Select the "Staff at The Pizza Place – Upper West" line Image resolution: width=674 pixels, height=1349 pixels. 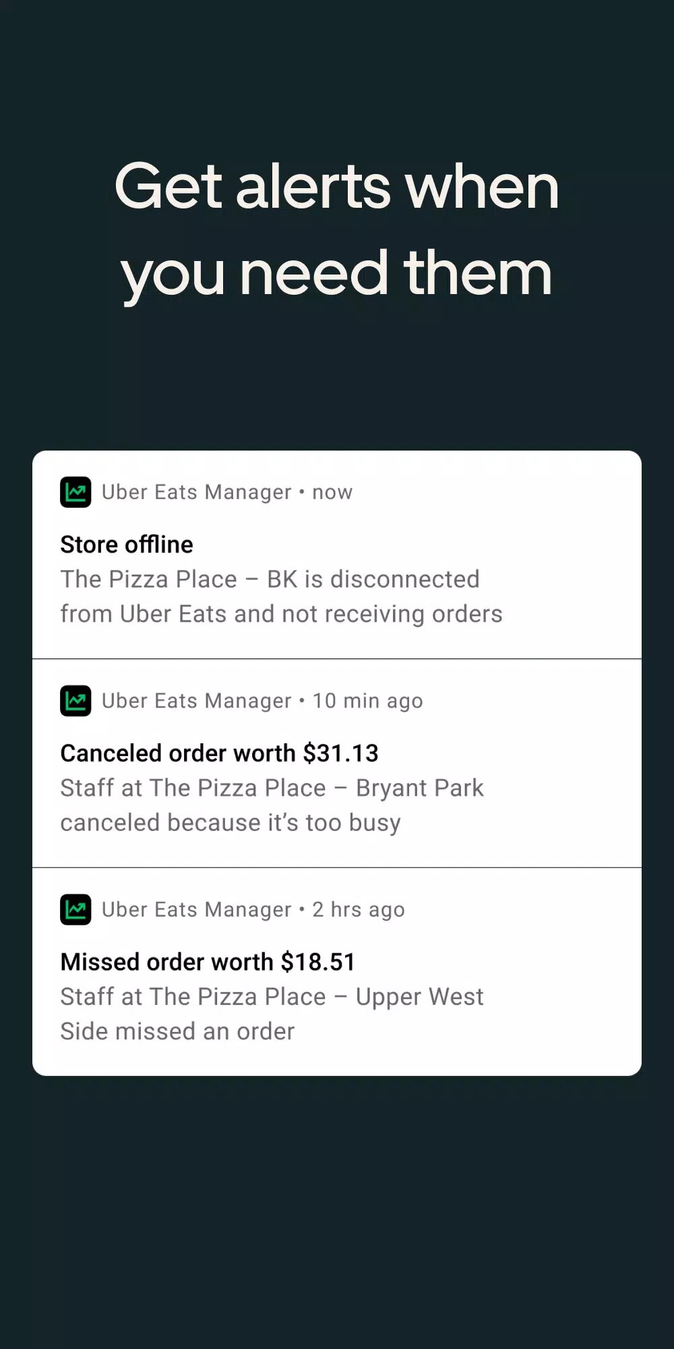click(272, 997)
